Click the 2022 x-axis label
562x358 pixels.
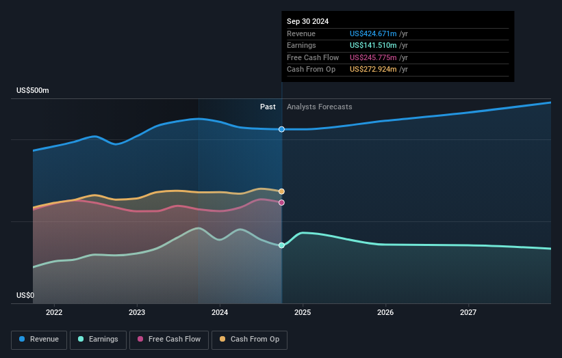(x=54, y=313)
